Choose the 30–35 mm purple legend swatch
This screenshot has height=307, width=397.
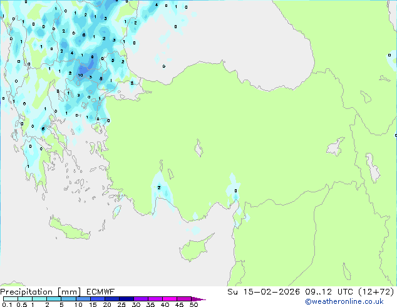[x=141, y=299]
